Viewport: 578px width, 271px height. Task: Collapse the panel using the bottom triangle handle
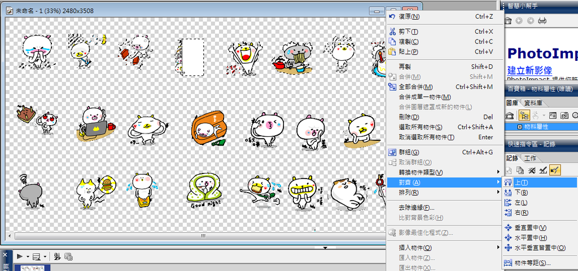(325, 248)
